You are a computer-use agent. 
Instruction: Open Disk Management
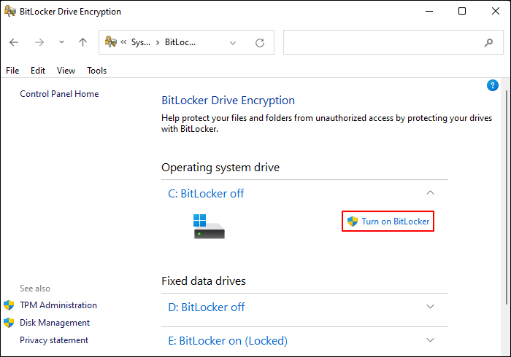click(x=55, y=323)
